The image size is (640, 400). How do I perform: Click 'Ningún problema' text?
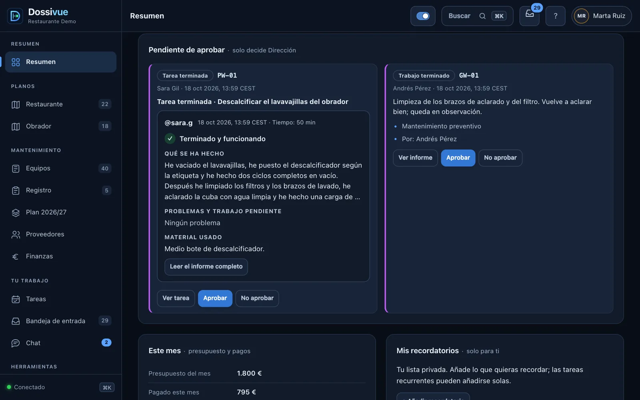pyautogui.click(x=192, y=223)
